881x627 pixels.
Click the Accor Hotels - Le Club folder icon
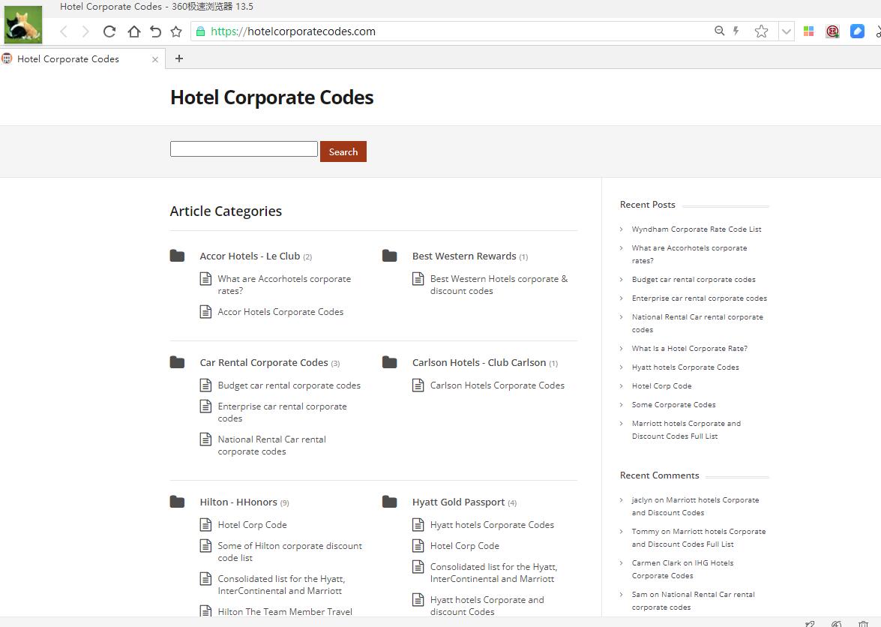[x=177, y=256]
